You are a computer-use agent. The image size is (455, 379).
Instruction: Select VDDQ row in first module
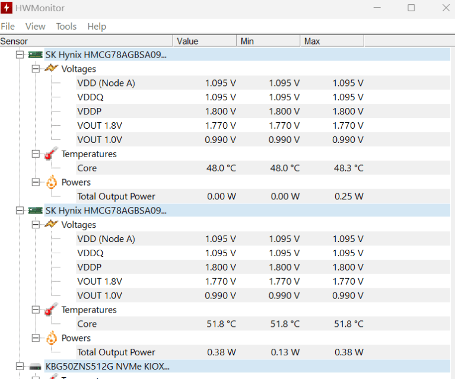(x=263, y=97)
